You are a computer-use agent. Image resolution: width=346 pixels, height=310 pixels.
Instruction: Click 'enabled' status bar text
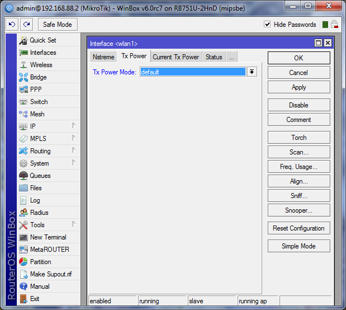point(101,301)
